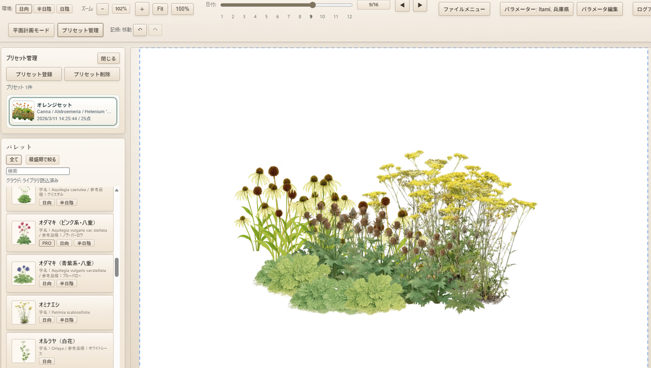The image size is (651, 368).
Task: Step to next date with right arrow
Action: (419, 5)
